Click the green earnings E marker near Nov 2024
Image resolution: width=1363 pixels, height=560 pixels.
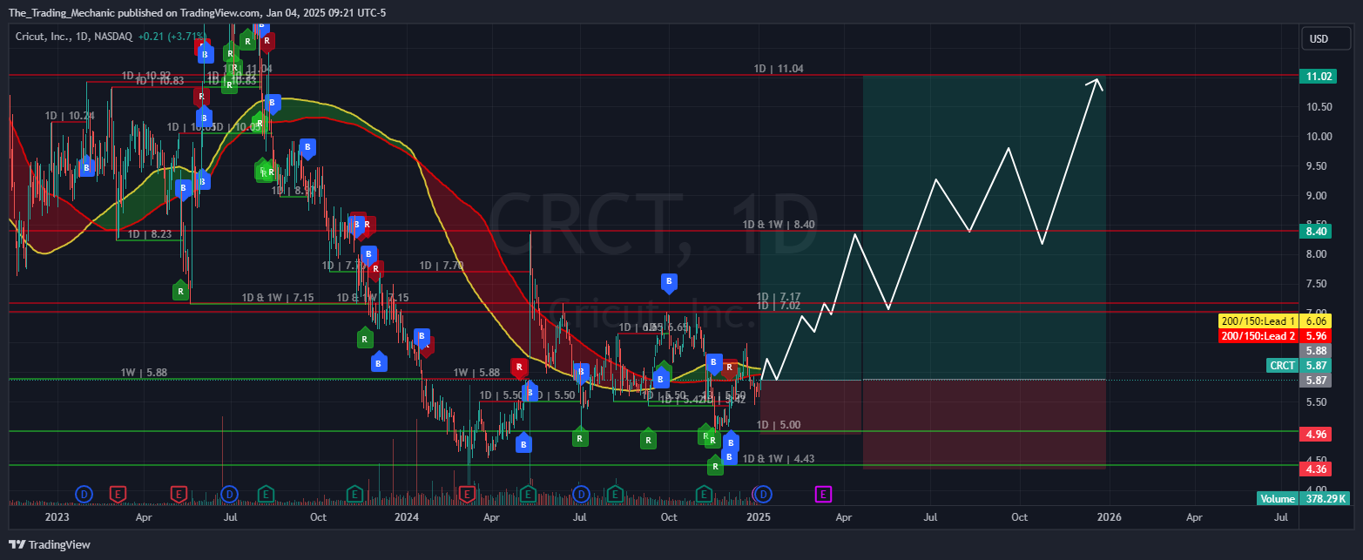(704, 495)
